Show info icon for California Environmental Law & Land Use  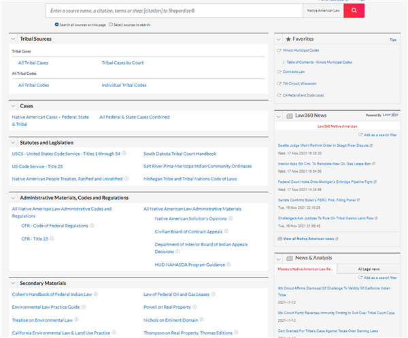click(x=114, y=333)
